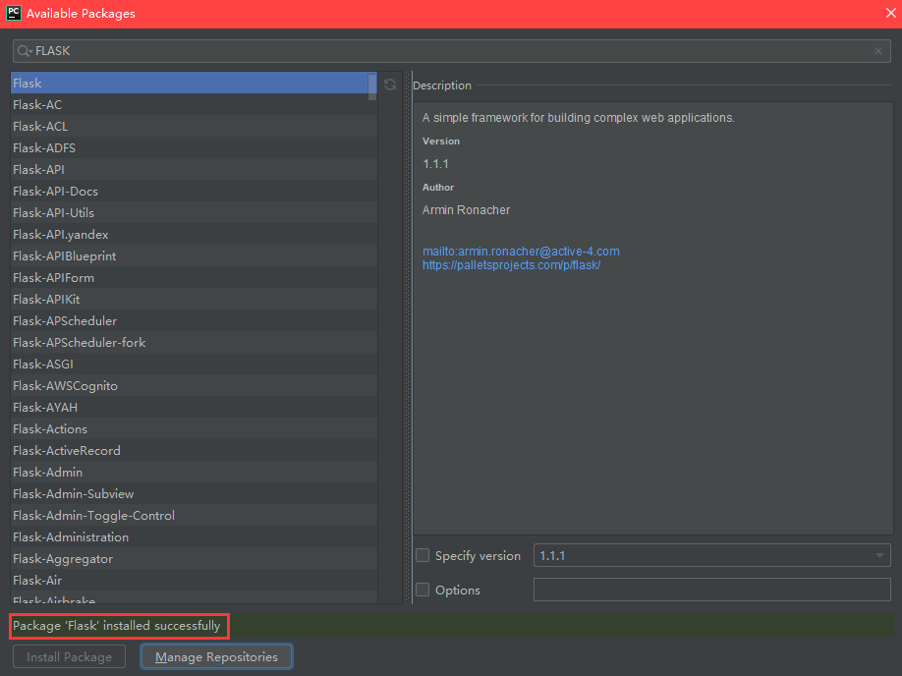This screenshot has height=676, width=902.
Task: Select the Flask-ACL package
Action: [x=194, y=126]
